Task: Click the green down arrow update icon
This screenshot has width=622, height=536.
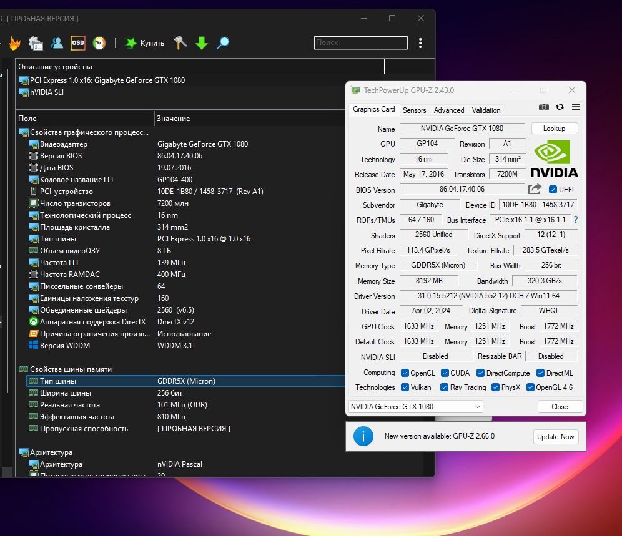Action: [x=202, y=43]
